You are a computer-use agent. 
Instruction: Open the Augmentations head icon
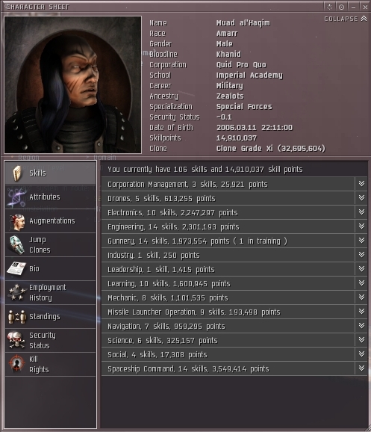[17, 221]
